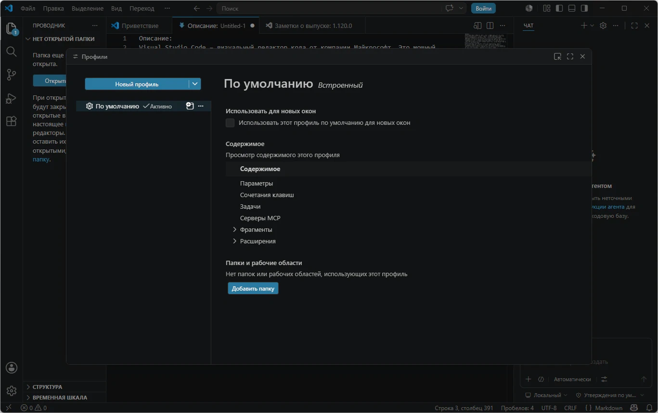Open the Source Control view icon
Screen dimensions: 658x413
[11, 74]
